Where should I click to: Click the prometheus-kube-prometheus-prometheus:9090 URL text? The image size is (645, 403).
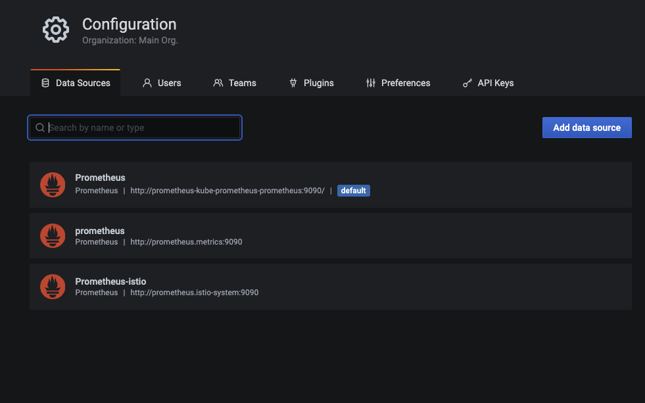[x=227, y=191]
